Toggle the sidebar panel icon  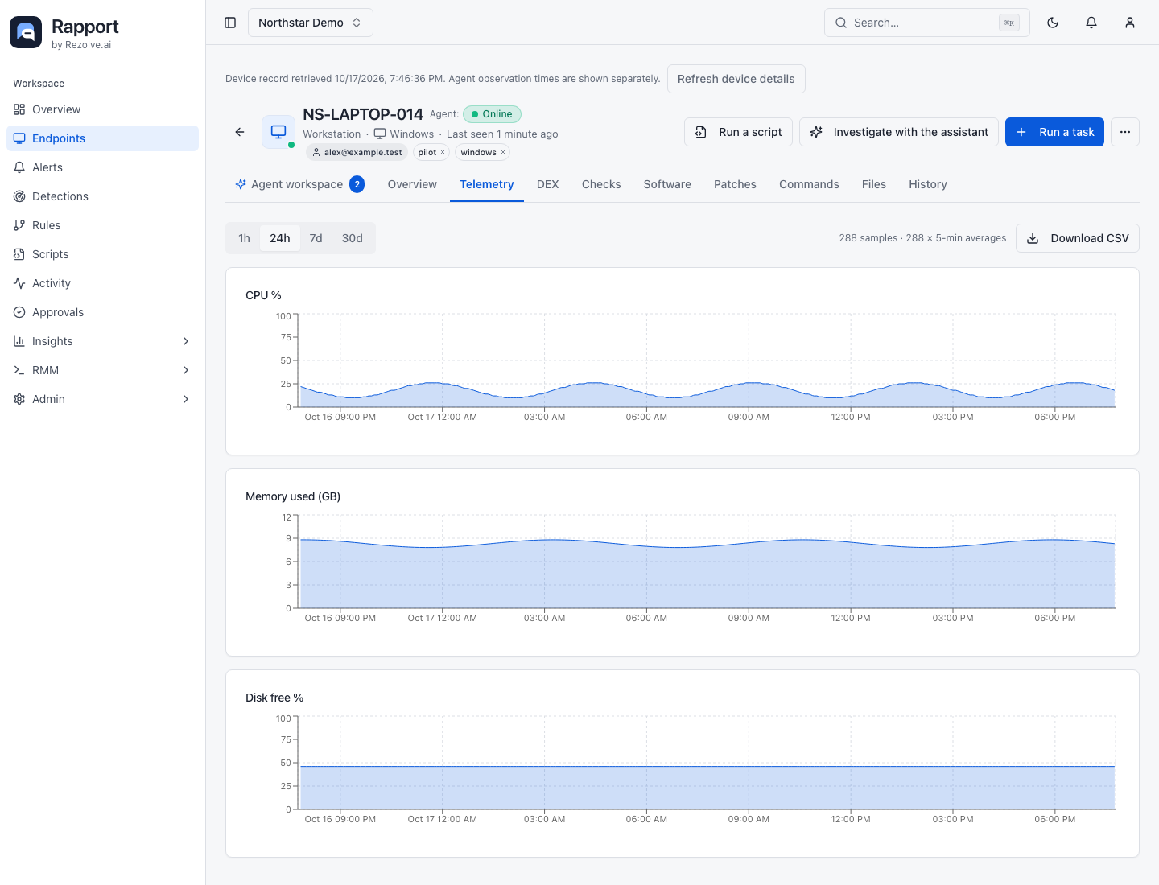point(230,23)
